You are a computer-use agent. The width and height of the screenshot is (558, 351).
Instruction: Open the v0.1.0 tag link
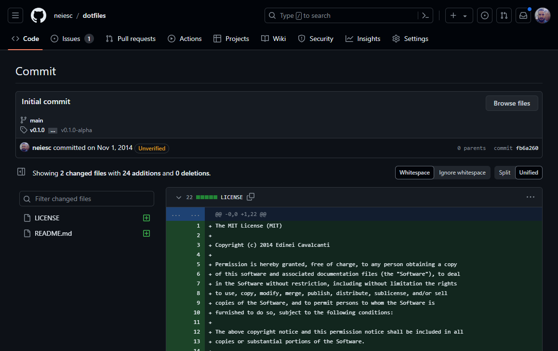[x=37, y=130]
